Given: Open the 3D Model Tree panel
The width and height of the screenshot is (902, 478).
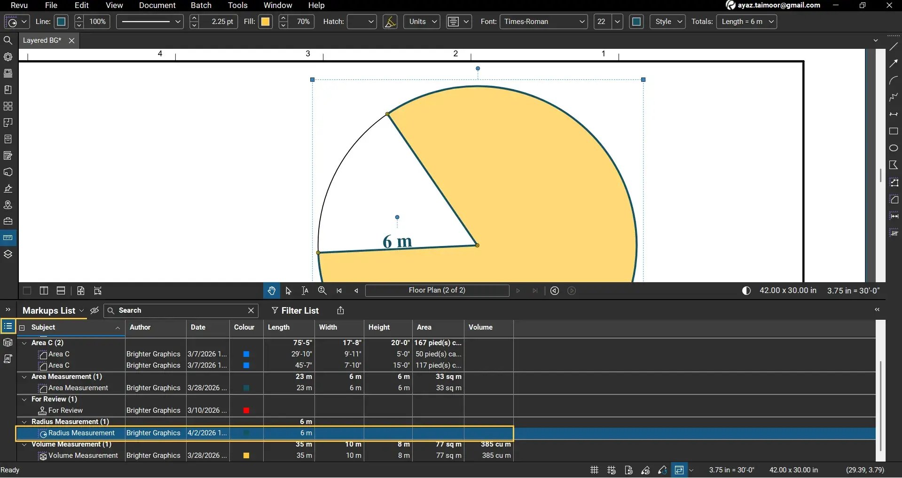Looking at the screenshot, I should (x=8, y=342).
